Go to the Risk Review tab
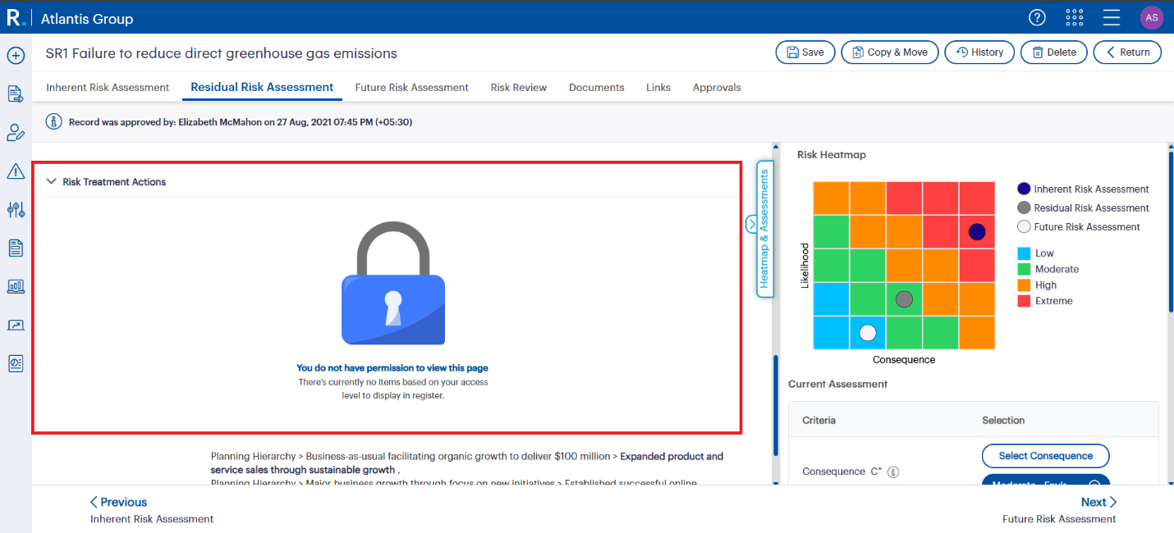The image size is (1174, 533). pyautogui.click(x=519, y=87)
